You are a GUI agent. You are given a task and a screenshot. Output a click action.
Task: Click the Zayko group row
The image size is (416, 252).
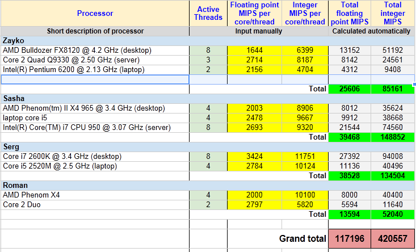tap(208, 41)
